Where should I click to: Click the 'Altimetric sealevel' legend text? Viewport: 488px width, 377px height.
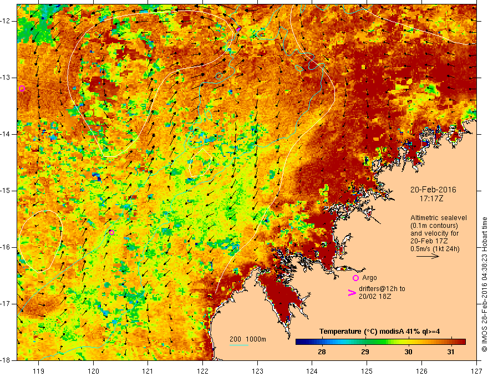tap(439, 218)
